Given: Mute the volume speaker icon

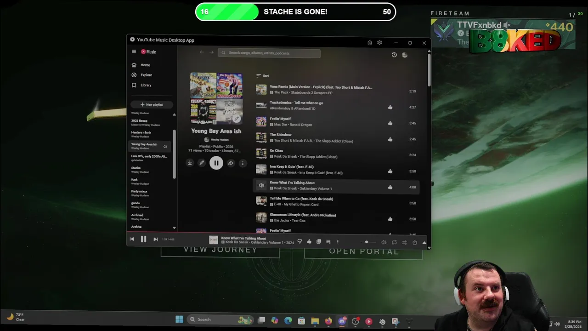Looking at the screenshot, I should 384,242.
